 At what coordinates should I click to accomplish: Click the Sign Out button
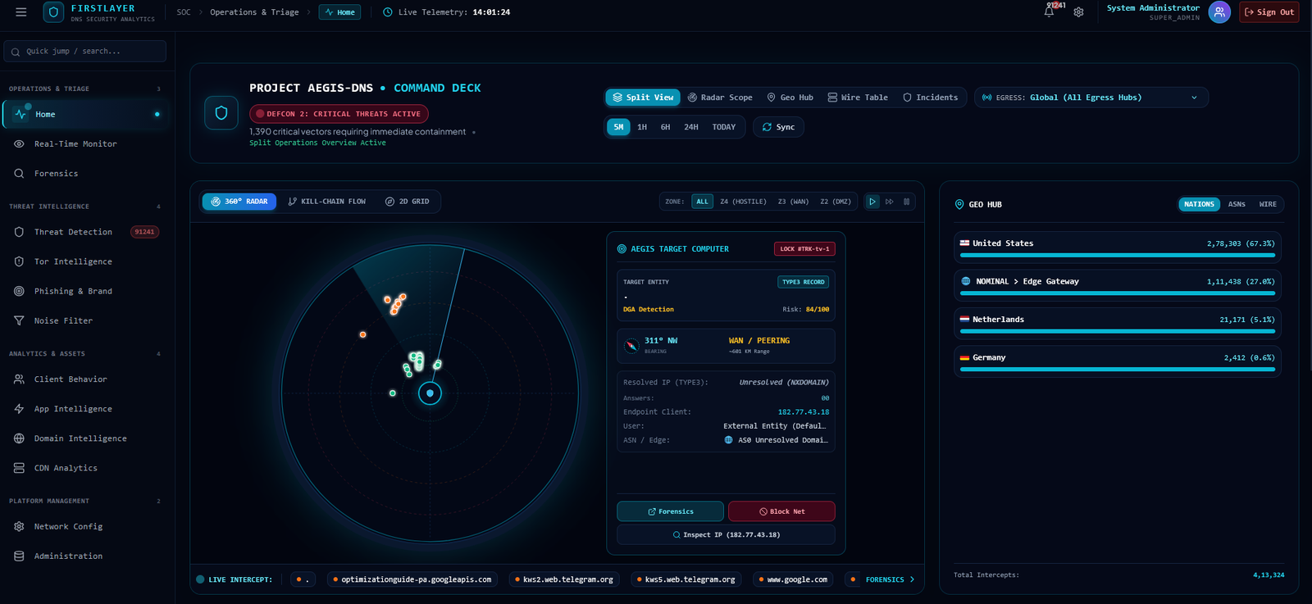[x=1269, y=12]
